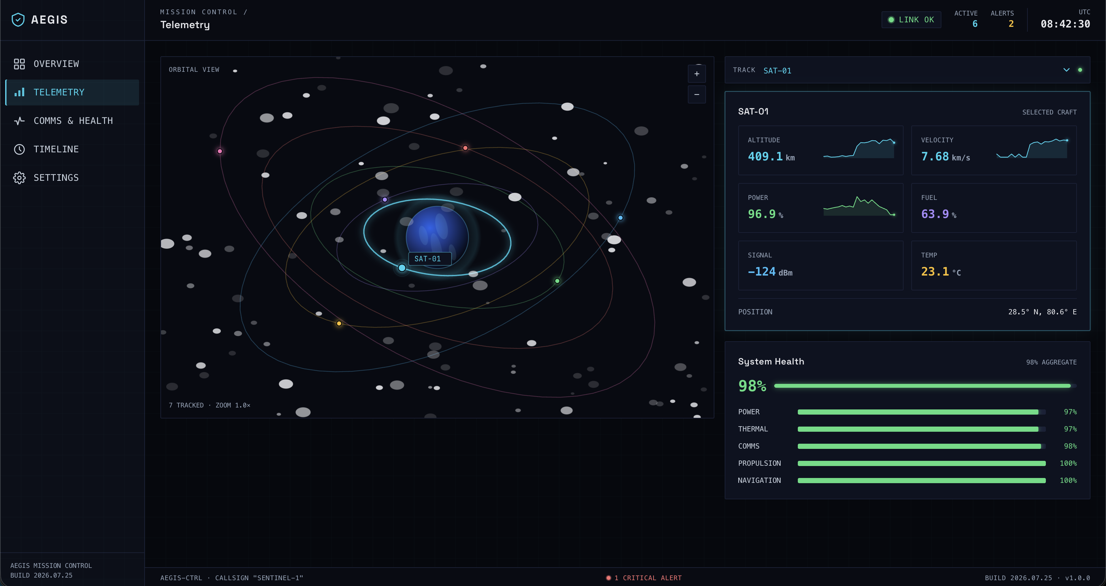Click the red critical alert dot icon

point(608,578)
